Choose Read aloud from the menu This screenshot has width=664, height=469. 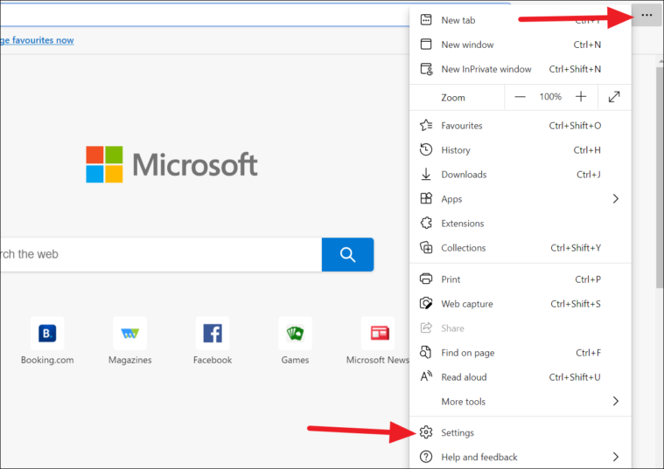[x=520, y=376]
